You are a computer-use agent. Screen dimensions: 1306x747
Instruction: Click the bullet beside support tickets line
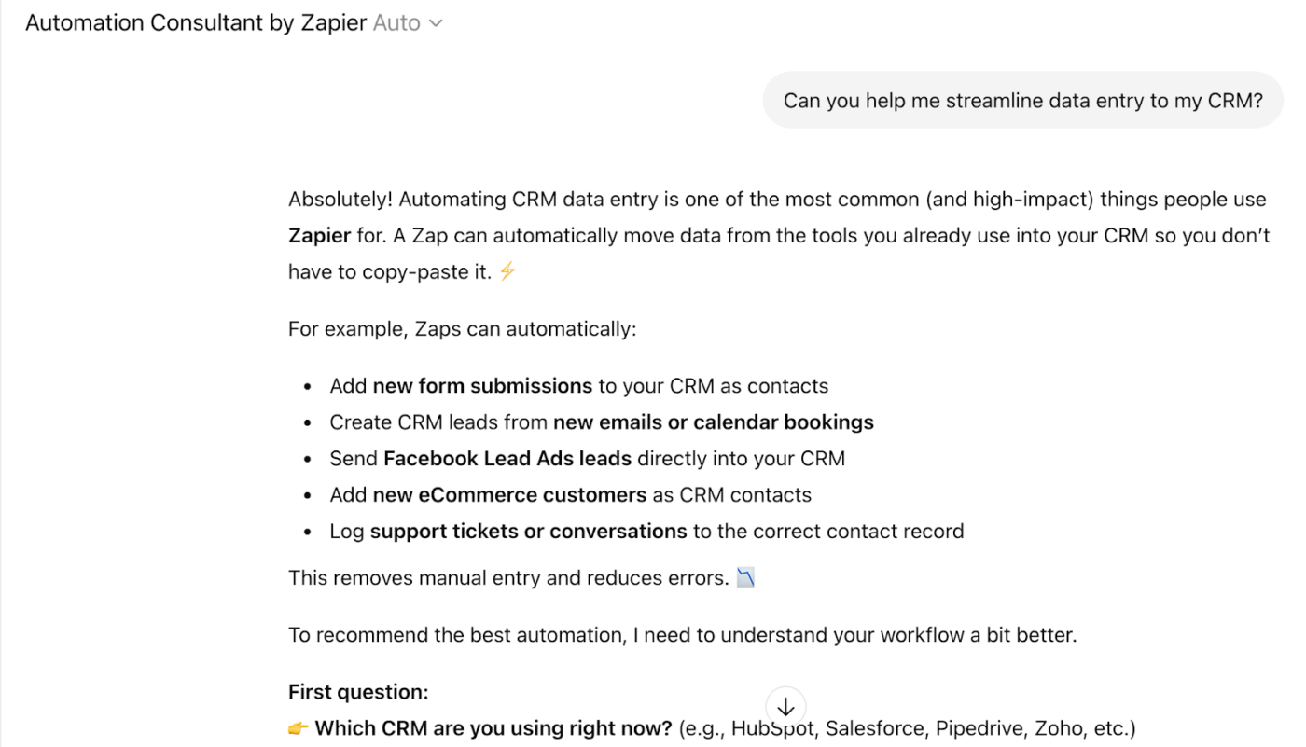pyautogui.click(x=308, y=531)
